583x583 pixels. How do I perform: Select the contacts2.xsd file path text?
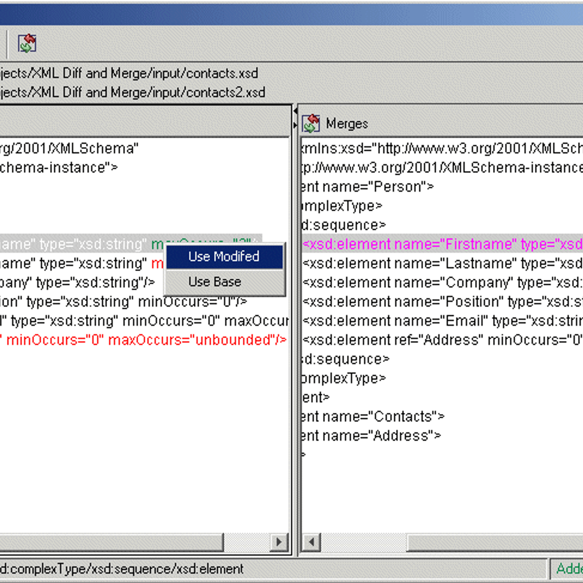(x=133, y=93)
